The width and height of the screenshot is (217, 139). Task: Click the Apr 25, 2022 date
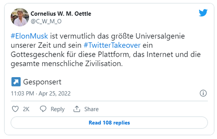point(54,94)
